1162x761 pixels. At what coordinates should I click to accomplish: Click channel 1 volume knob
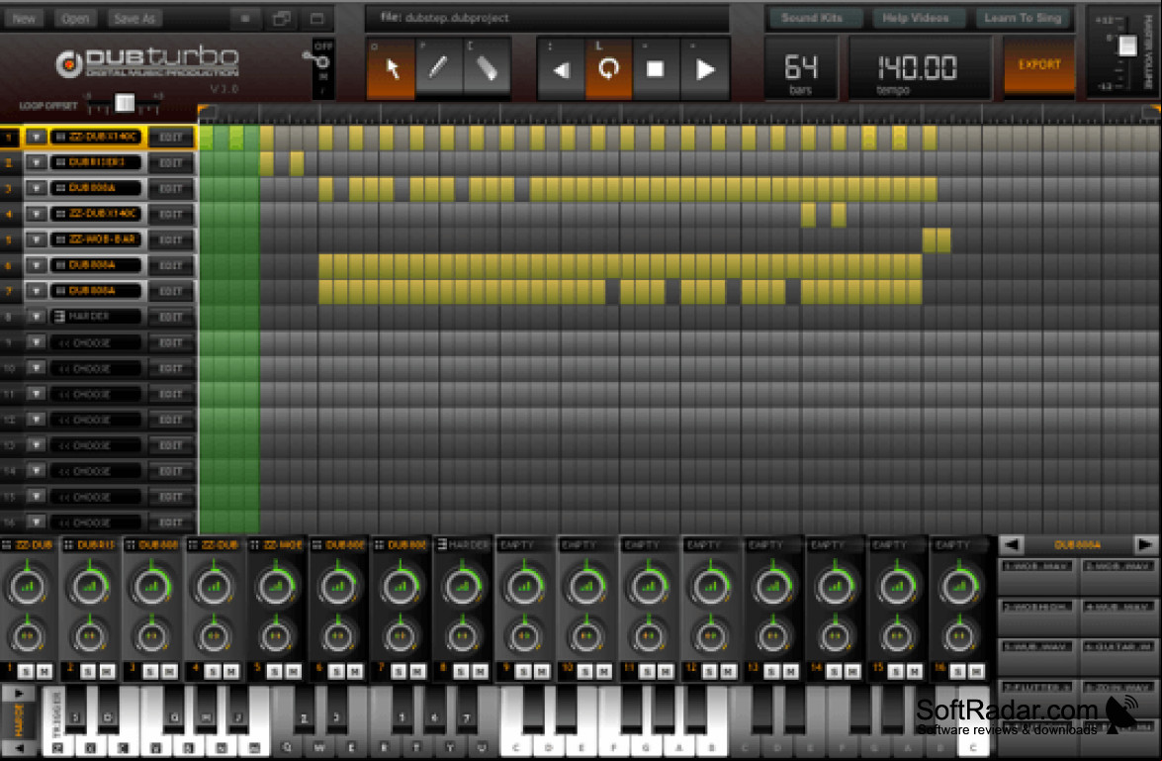coord(28,585)
